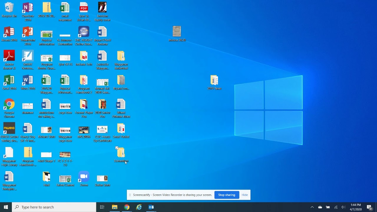377x212 pixels.
Task: Select the Louisville Waggener Word document
Action: tap(102, 60)
